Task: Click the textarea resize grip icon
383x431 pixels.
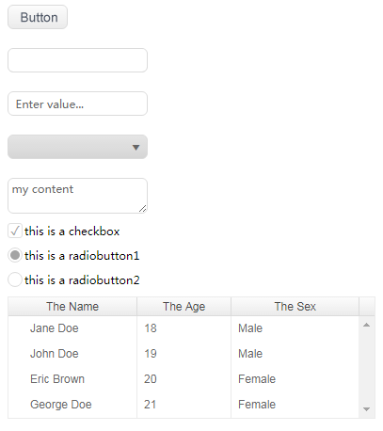Action: 143,209
